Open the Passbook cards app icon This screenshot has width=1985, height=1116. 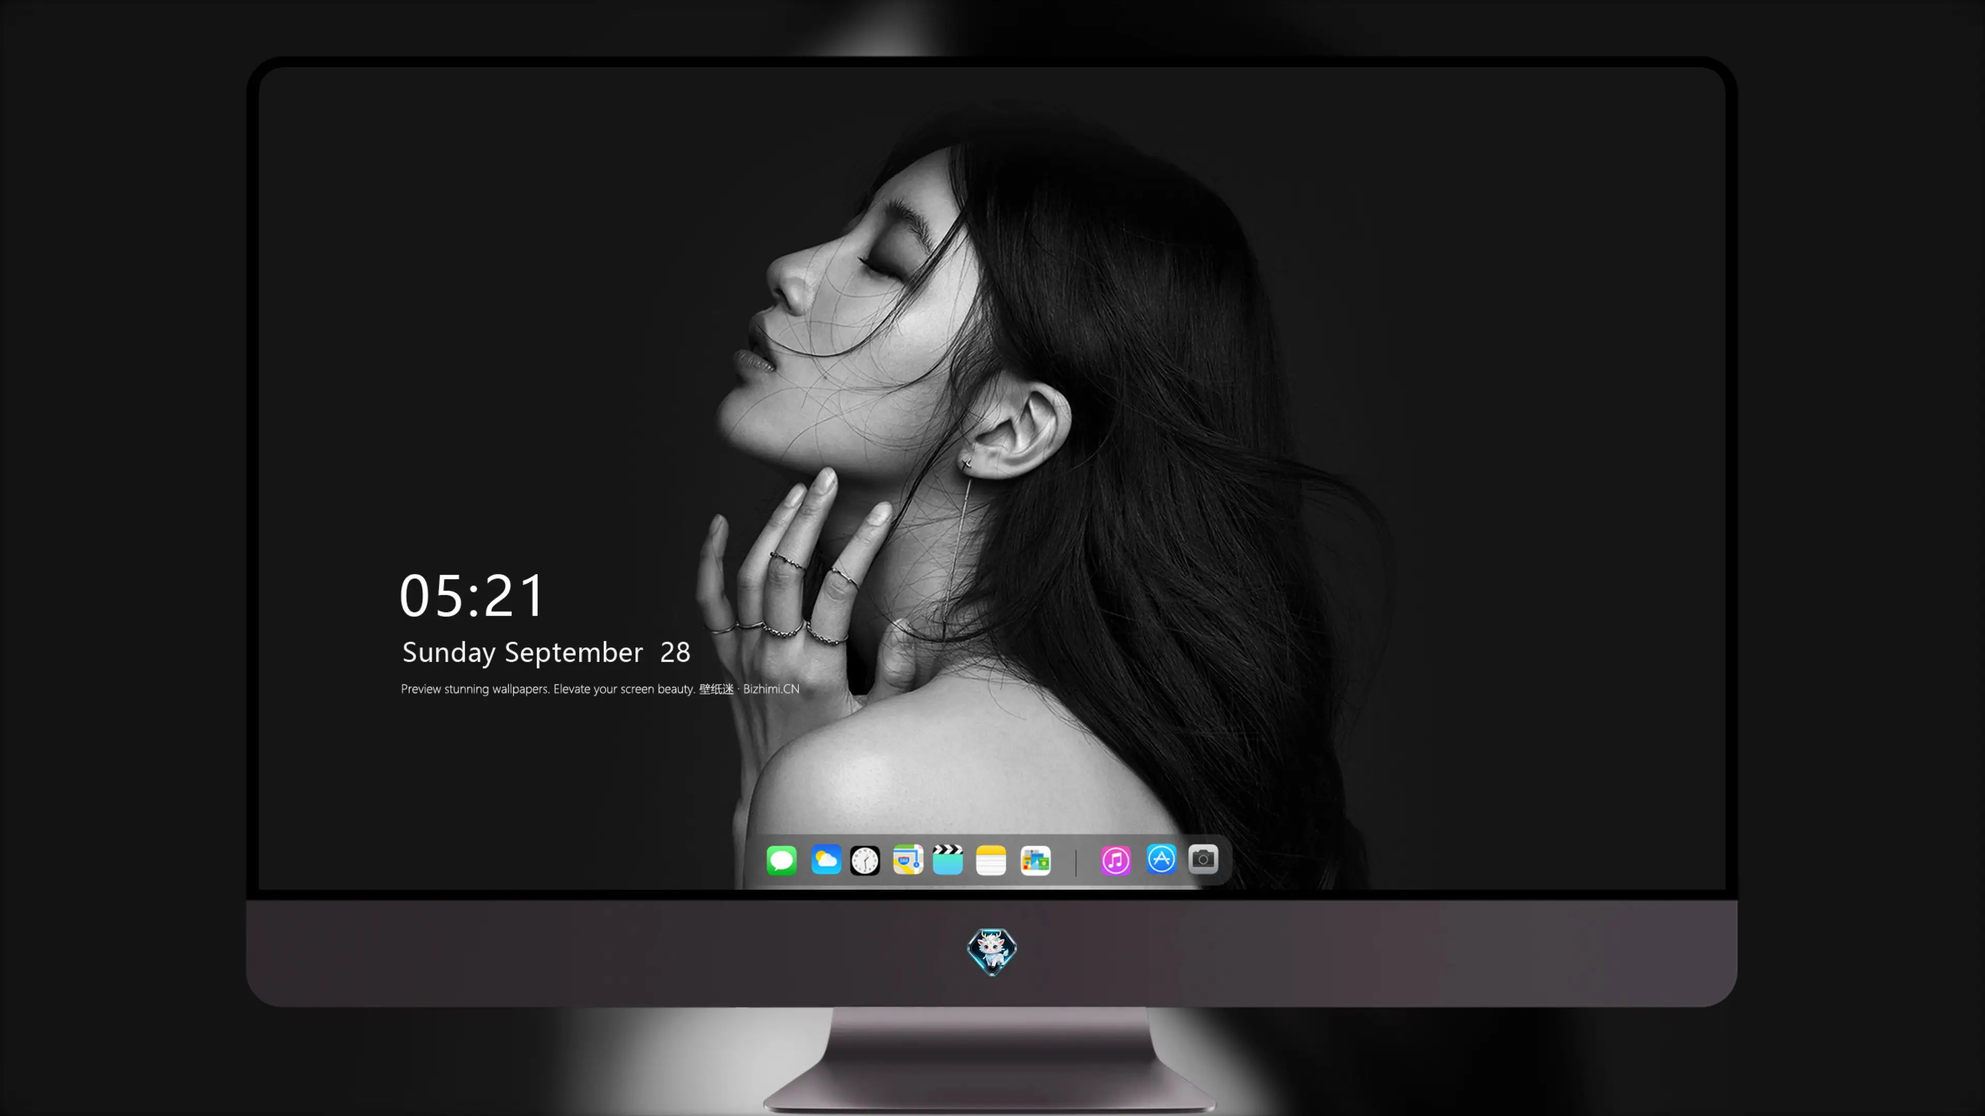coord(1035,860)
